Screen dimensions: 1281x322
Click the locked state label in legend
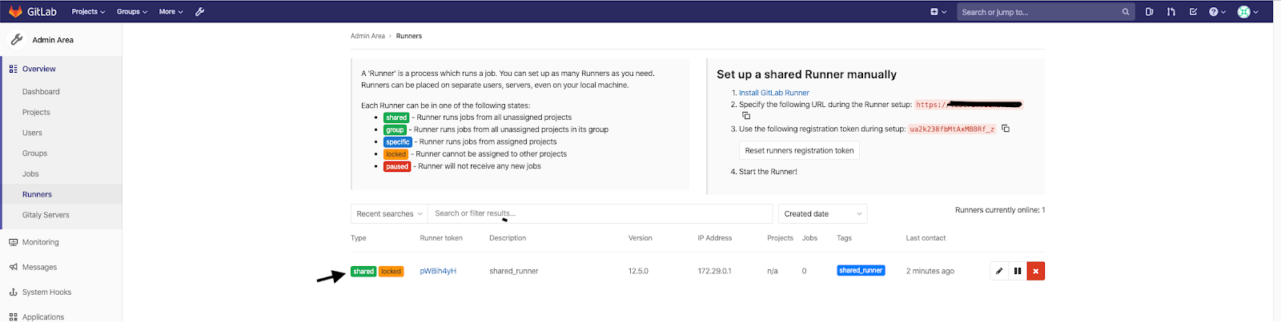pos(396,154)
